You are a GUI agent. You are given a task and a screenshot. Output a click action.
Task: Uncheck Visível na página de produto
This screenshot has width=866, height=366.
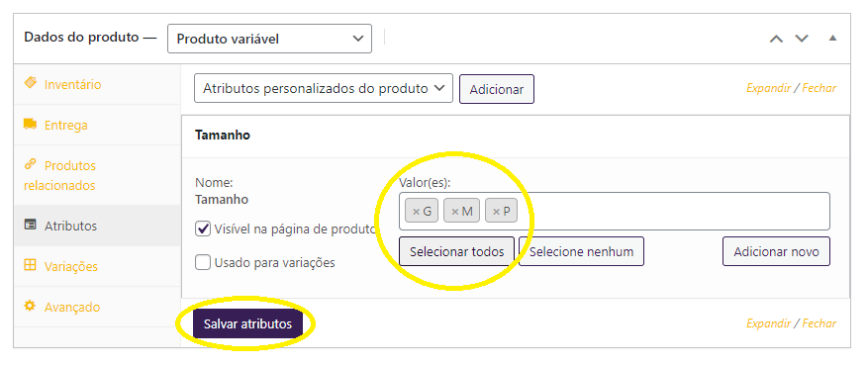pyautogui.click(x=203, y=229)
